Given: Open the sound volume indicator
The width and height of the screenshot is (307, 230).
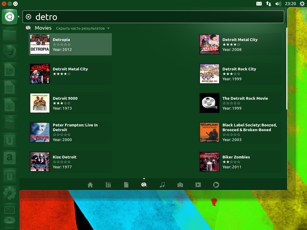Looking at the screenshot, I should [278, 4].
